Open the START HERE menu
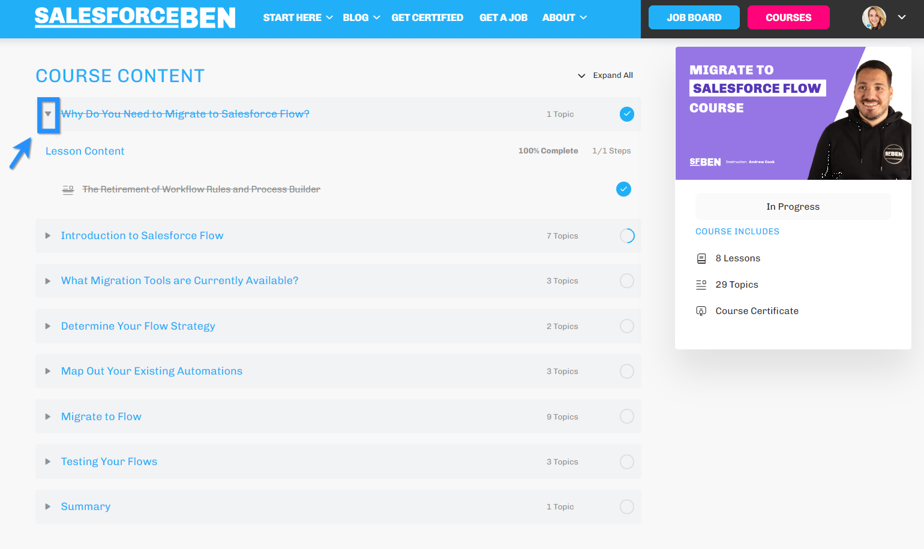 pyautogui.click(x=298, y=18)
